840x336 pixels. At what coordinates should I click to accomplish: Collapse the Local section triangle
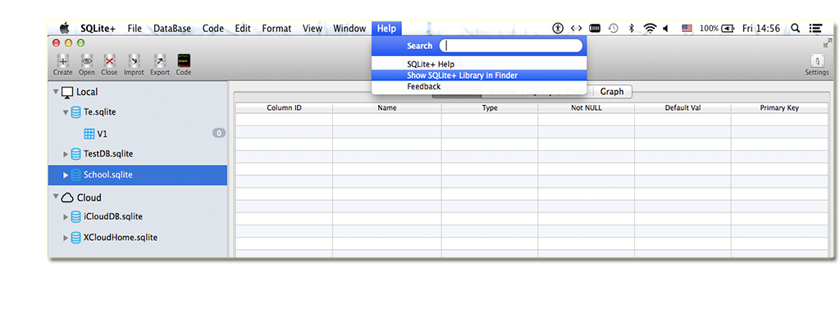pyautogui.click(x=56, y=92)
